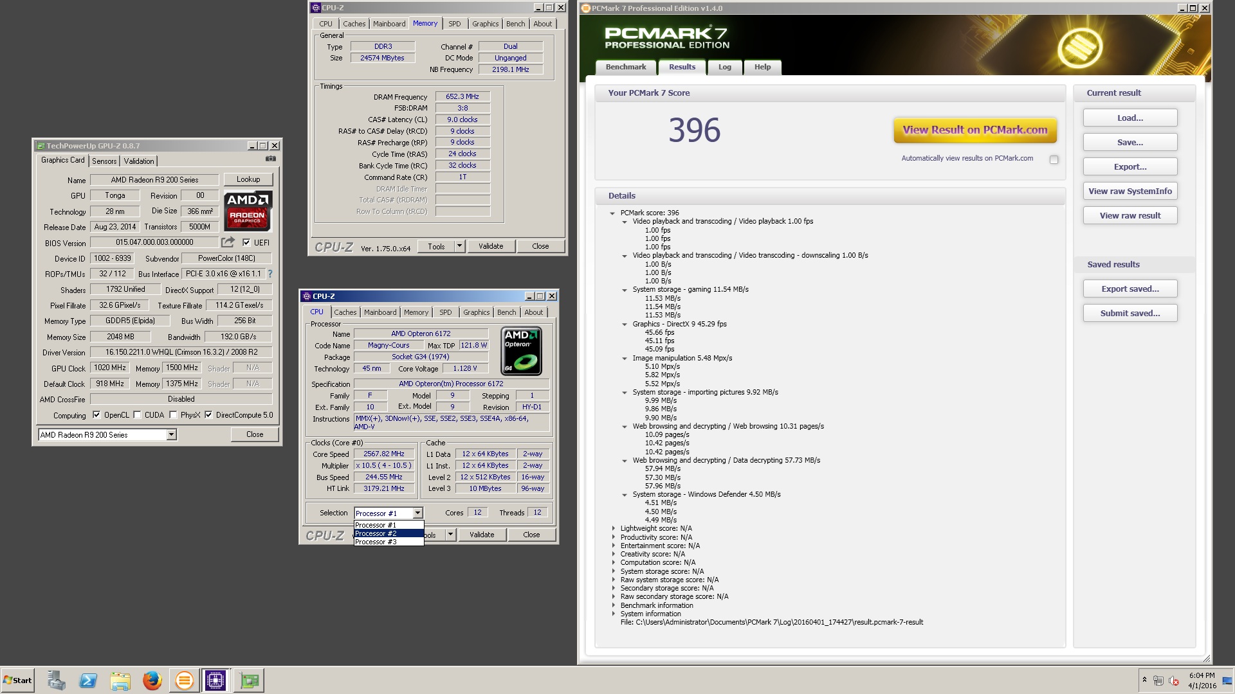Viewport: 1235px width, 694px height.
Task: Collapse the Image manipulation node
Action: [x=625, y=359]
